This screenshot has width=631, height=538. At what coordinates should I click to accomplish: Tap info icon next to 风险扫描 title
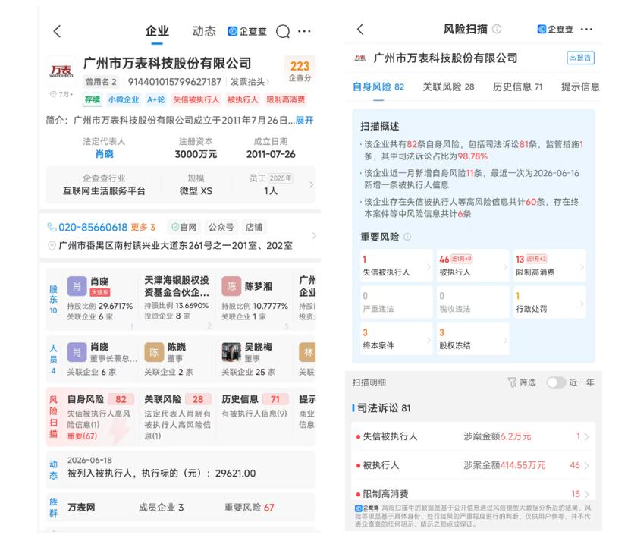point(497,29)
